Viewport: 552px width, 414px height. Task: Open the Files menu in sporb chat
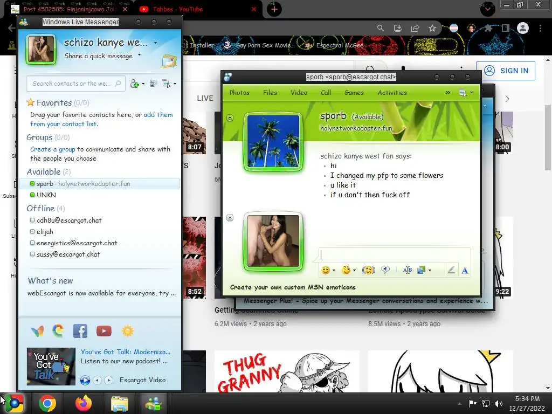(270, 93)
